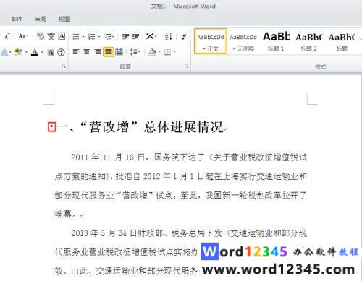
Task: Click the Clear Formatting eraser icon
Action: 40,36
